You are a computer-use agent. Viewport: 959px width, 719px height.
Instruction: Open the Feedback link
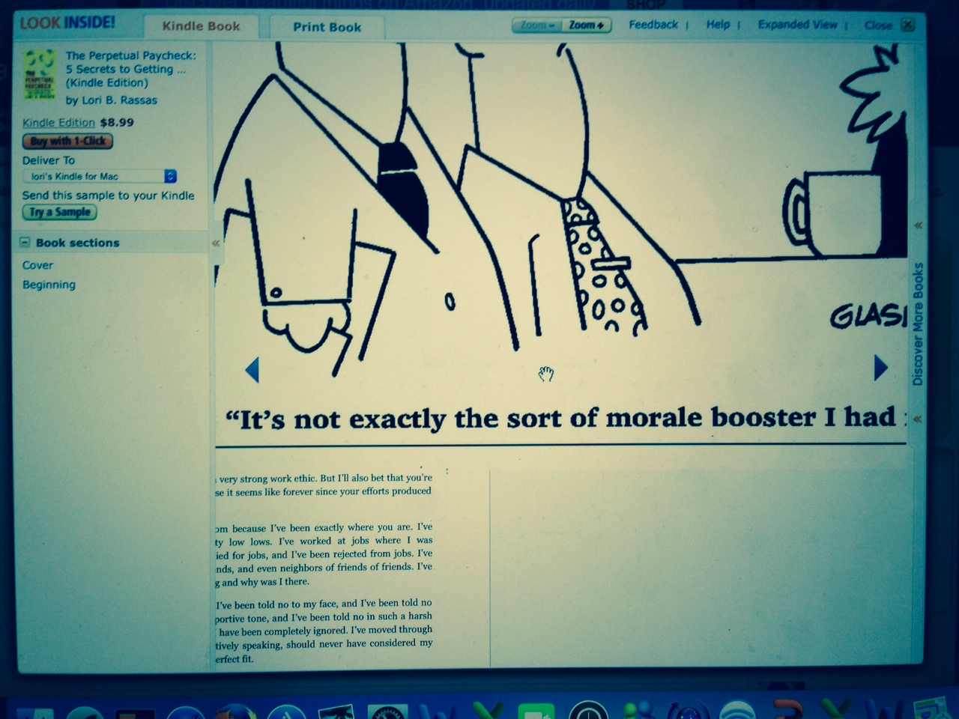click(x=653, y=25)
